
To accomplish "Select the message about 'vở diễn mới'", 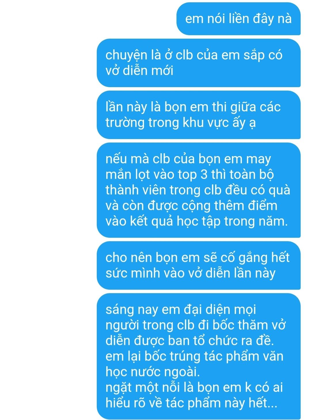I will click(199, 63).
